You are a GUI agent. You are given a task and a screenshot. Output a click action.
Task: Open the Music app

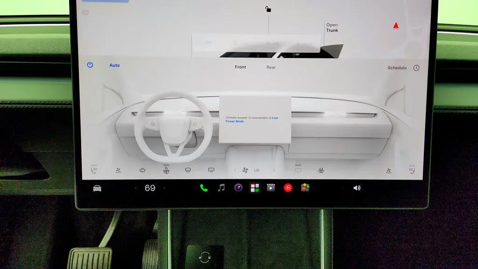tap(221, 188)
